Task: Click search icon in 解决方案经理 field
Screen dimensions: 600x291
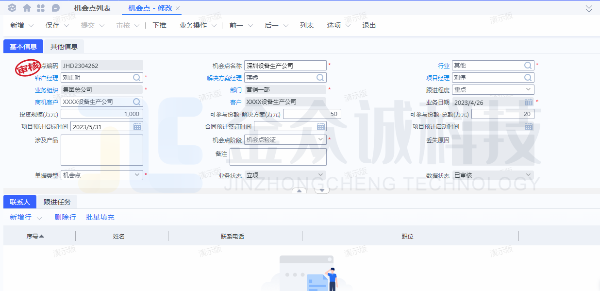Action: [320, 77]
